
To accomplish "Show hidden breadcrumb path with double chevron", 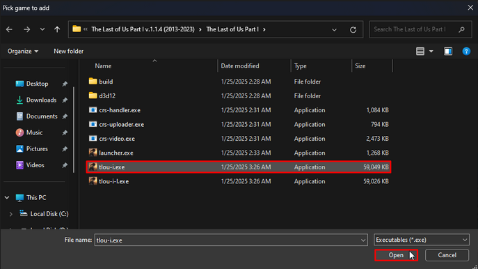I will pyautogui.click(x=86, y=29).
